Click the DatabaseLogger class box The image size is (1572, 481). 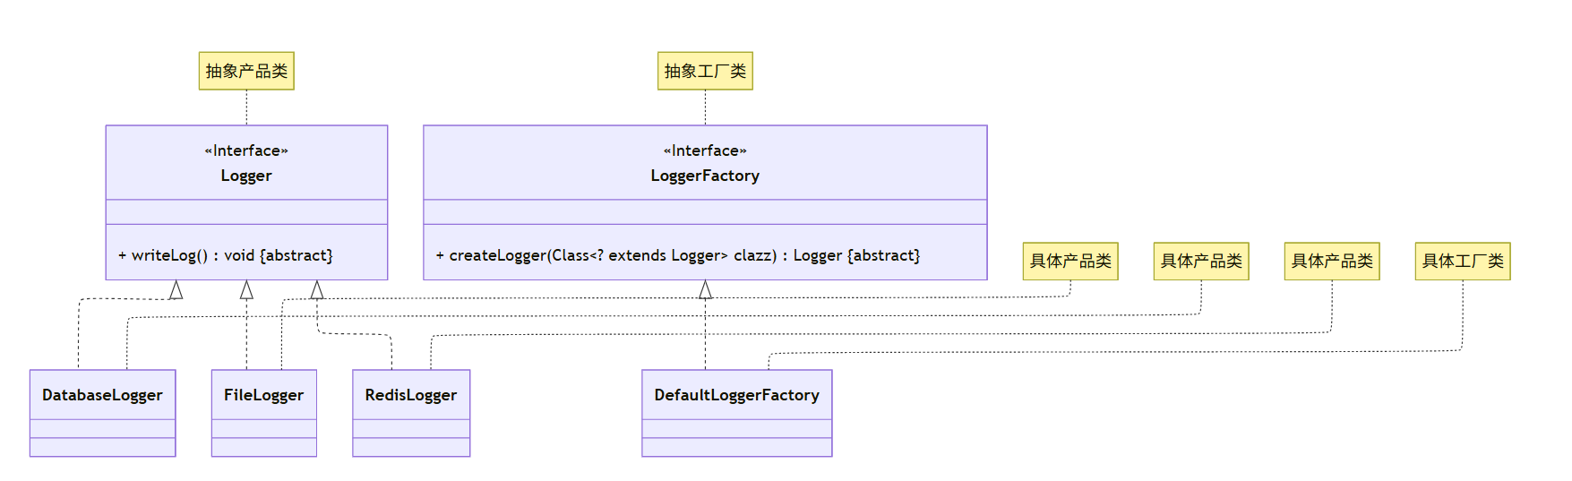102,413
